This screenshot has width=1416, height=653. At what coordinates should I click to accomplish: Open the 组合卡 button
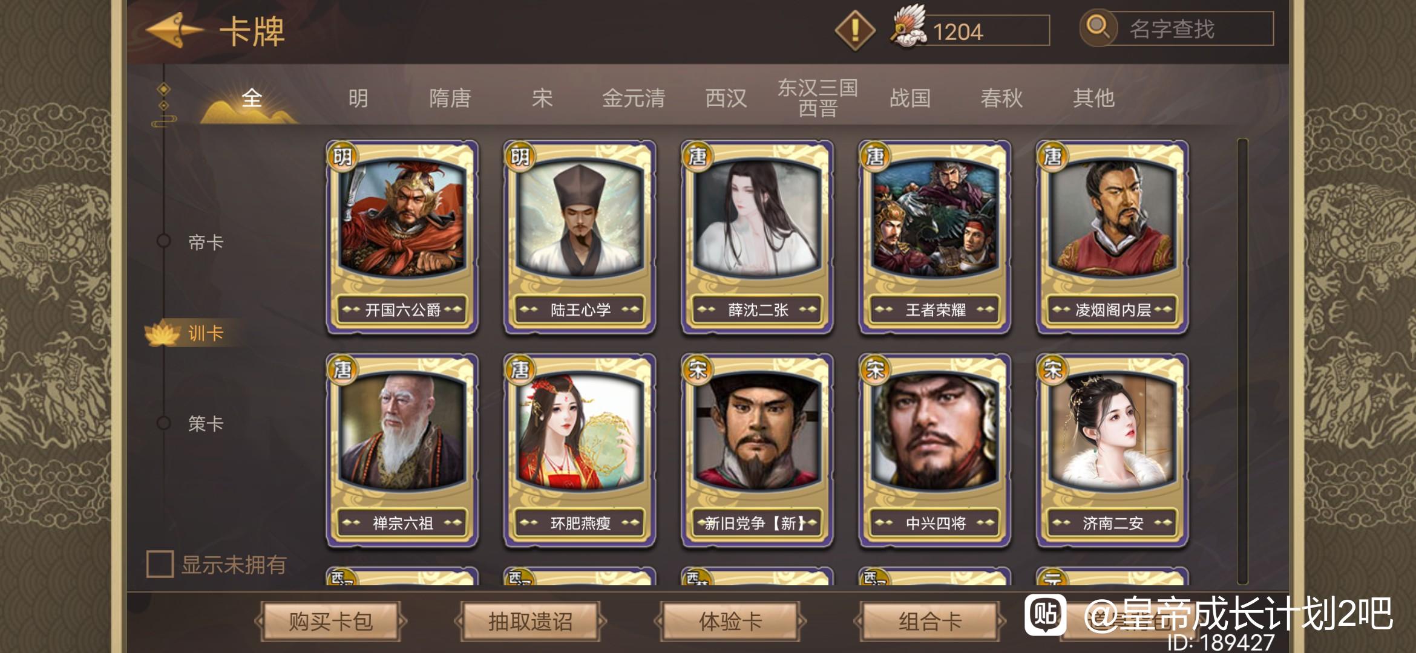pos(929,621)
